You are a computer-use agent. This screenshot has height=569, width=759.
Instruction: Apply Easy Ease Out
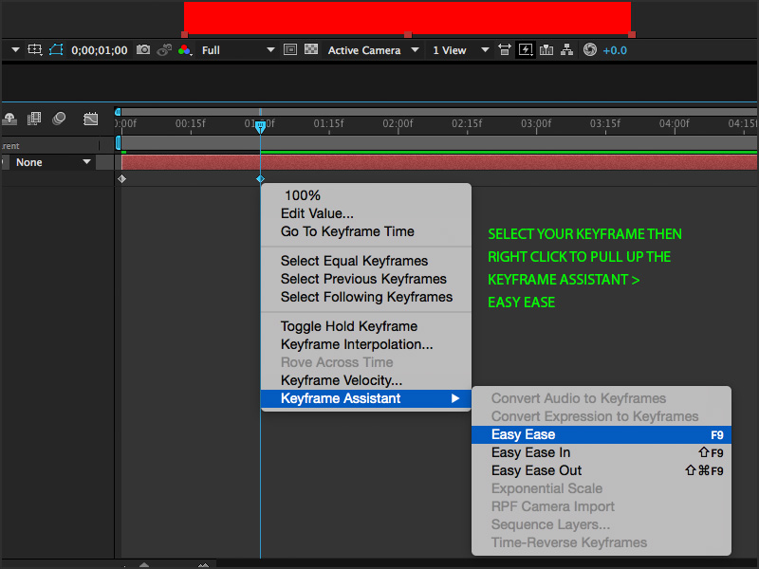pos(602,470)
